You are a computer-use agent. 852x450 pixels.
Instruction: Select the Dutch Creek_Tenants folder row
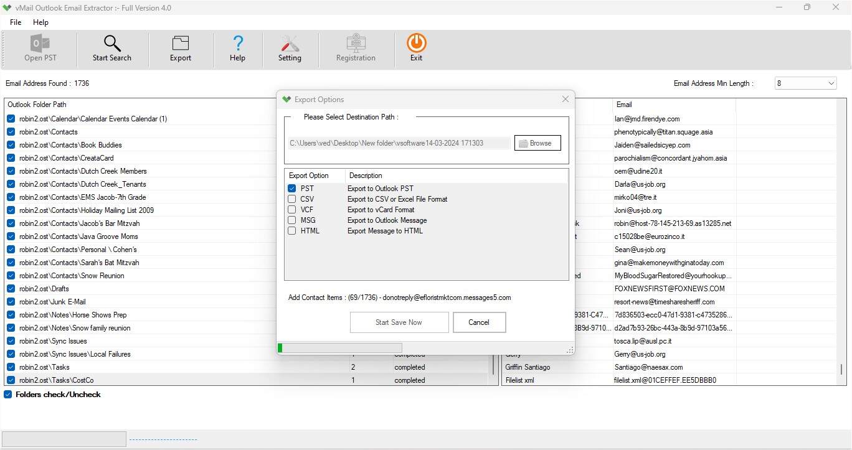[83, 184]
